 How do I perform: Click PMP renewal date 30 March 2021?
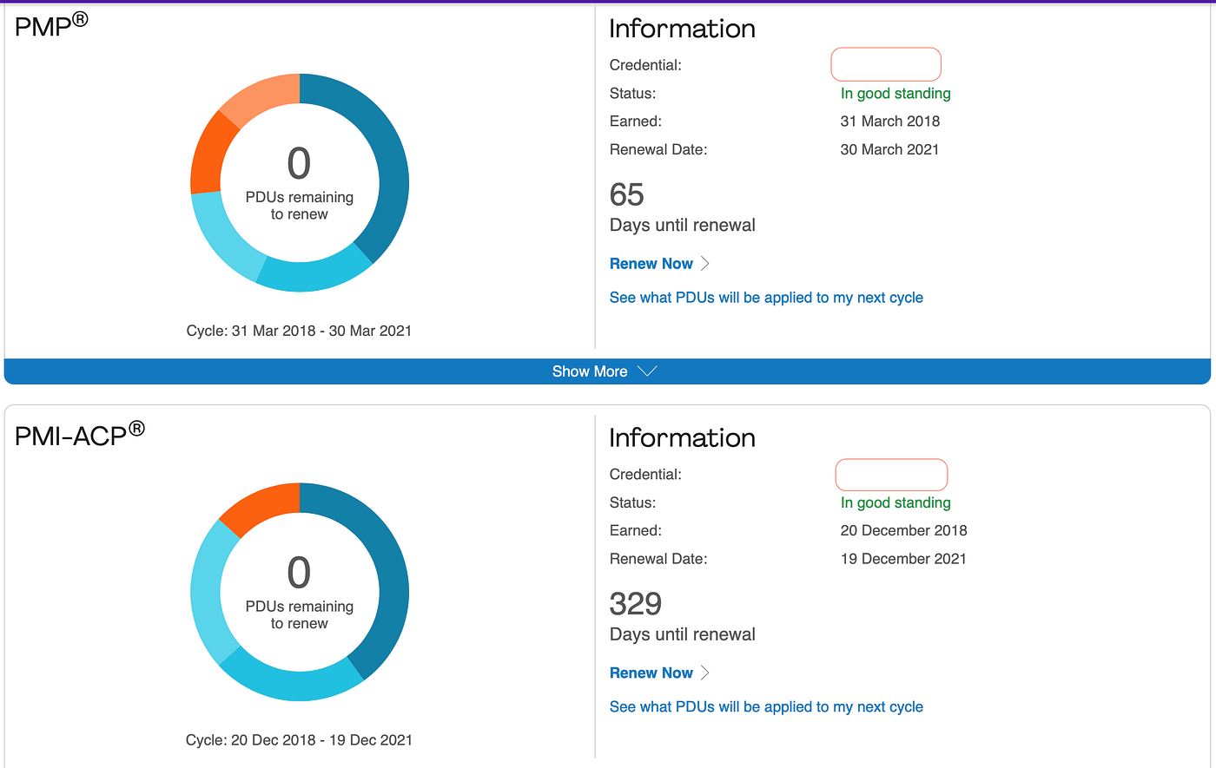click(x=890, y=149)
